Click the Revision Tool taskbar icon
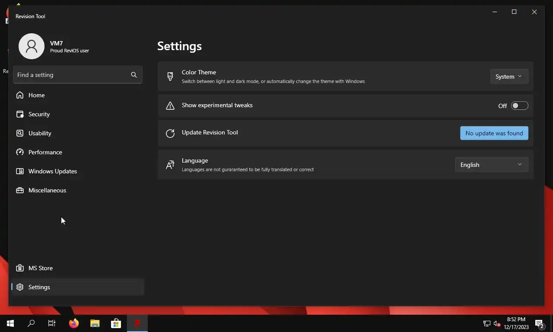This screenshot has width=553, height=332. click(x=137, y=323)
